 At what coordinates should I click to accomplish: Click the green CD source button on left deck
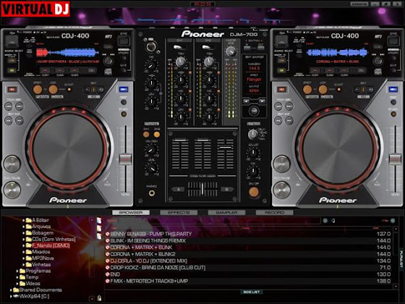pyautogui.click(x=11, y=70)
